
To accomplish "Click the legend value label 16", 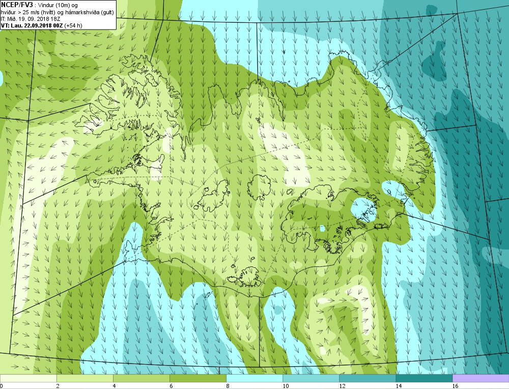I will [455, 386].
